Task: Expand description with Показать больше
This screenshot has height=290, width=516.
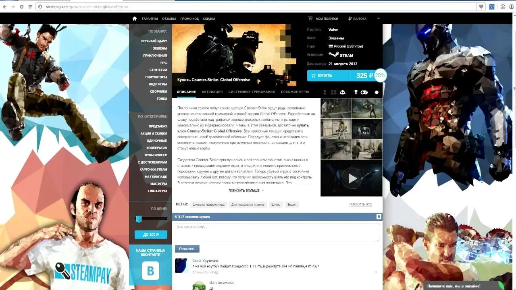Action: point(246,191)
